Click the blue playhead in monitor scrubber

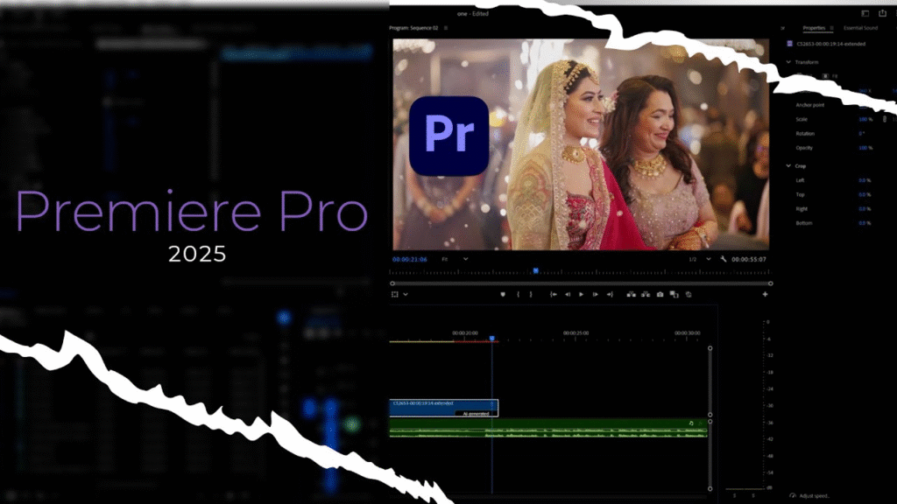(x=535, y=271)
